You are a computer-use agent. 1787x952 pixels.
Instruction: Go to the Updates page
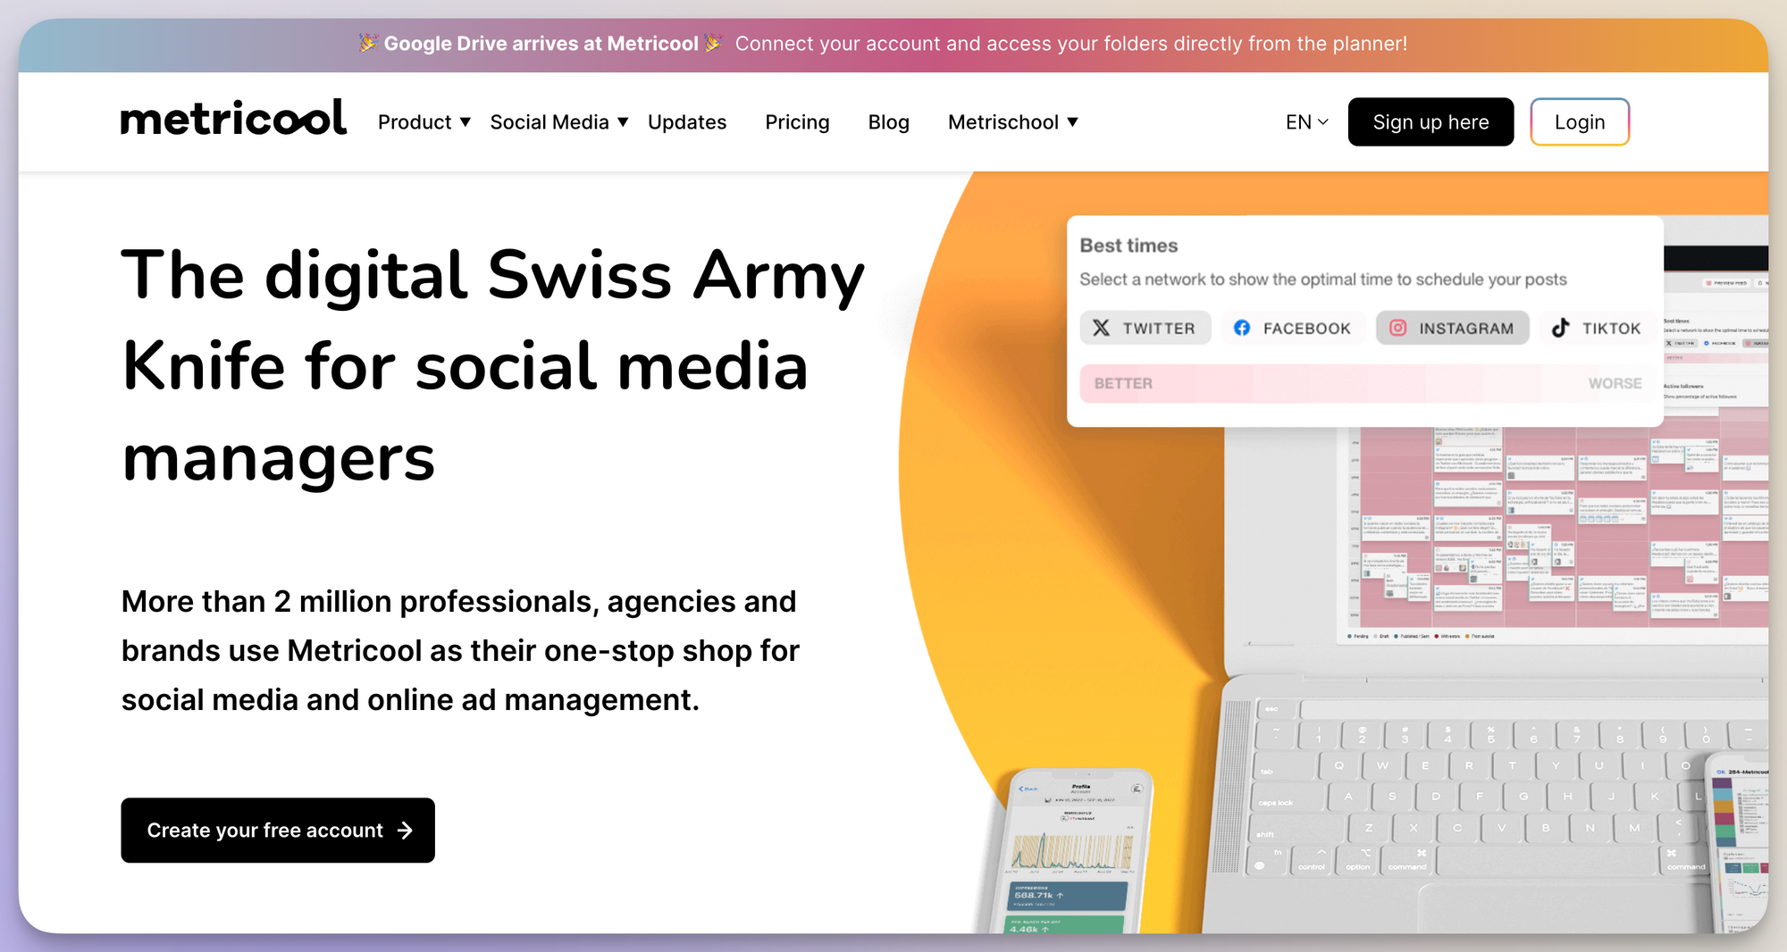[x=687, y=122]
